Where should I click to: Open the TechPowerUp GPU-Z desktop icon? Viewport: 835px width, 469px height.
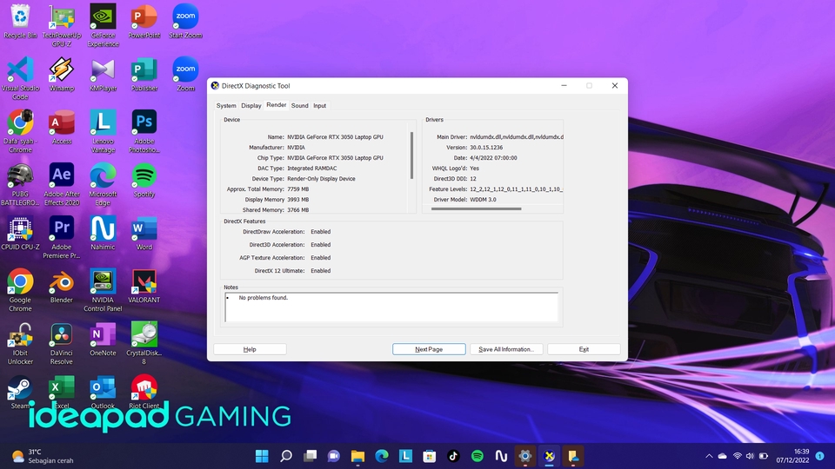point(61,25)
